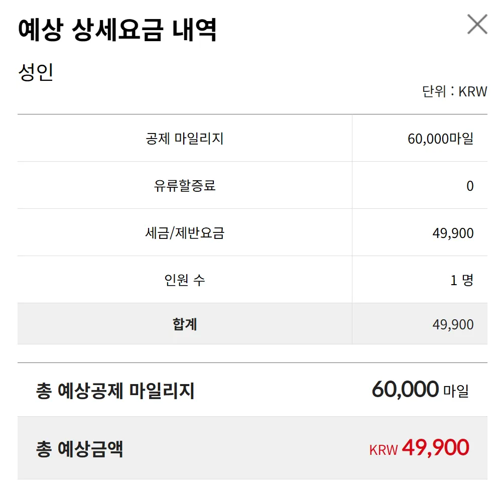Select the 유류할증료 value of 0

(x=470, y=186)
